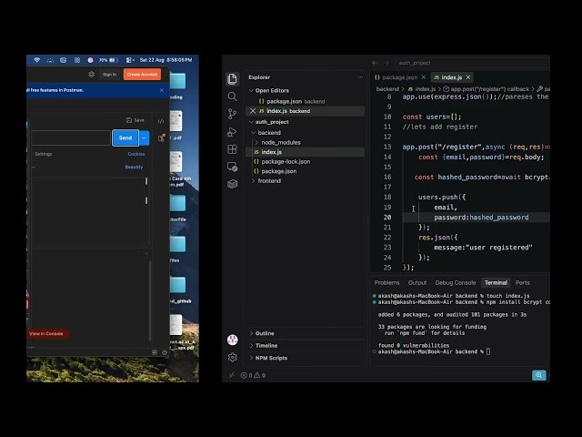Click Save in the Postman request

point(135,120)
